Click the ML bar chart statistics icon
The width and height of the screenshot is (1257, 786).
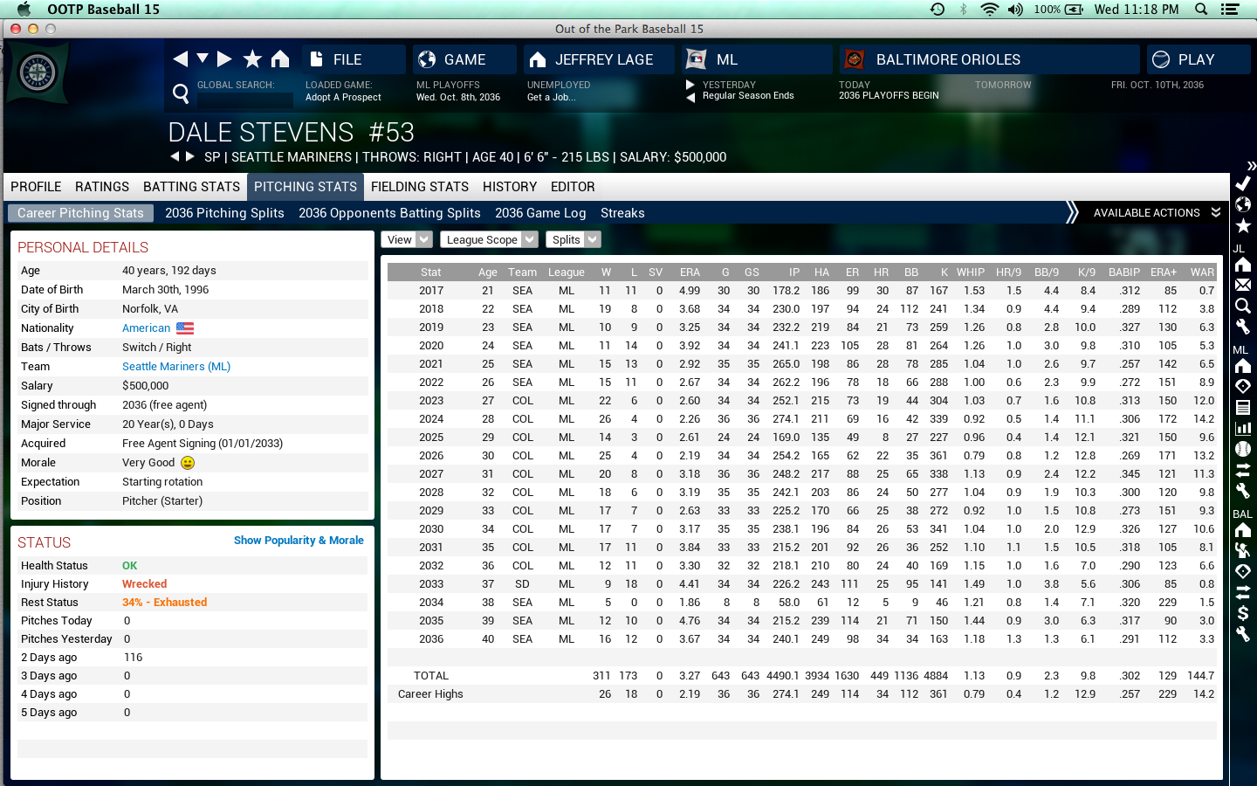(x=1242, y=428)
